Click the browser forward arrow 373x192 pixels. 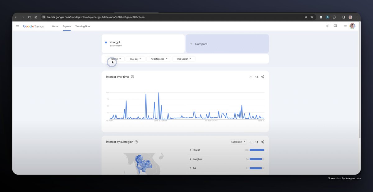pyautogui.click(x=23, y=17)
